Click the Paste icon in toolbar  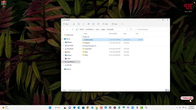click(84, 24)
